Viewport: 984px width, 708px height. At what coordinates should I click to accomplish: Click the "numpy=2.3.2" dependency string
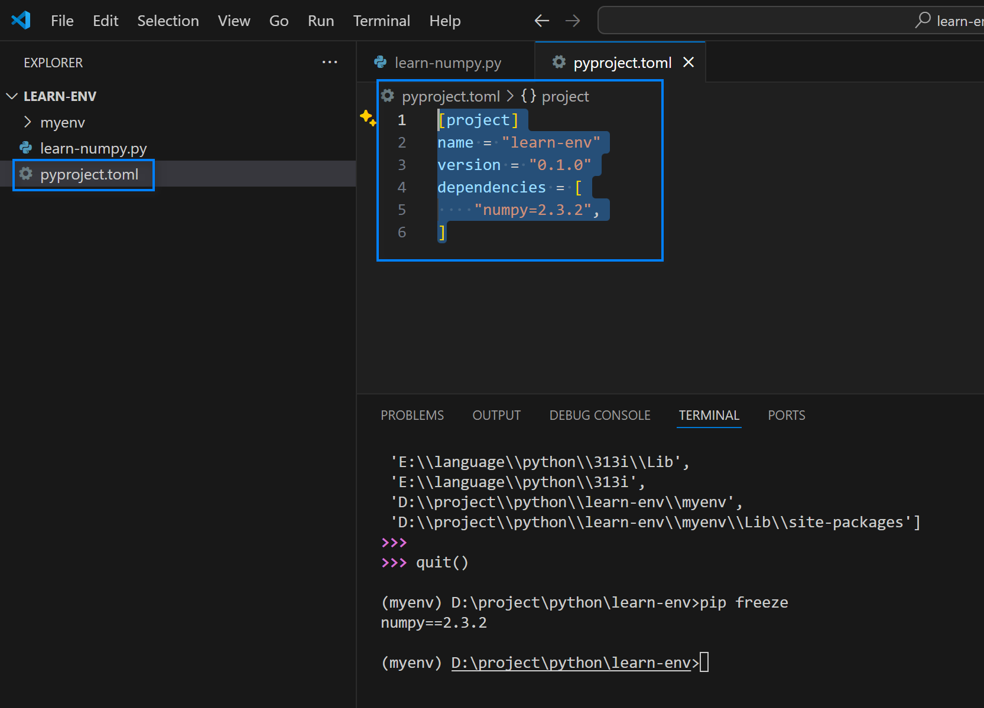pyautogui.click(x=532, y=210)
